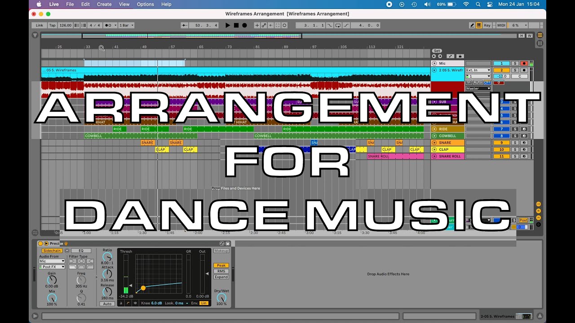
Task: Start playback with the Play button
Action: click(x=228, y=26)
